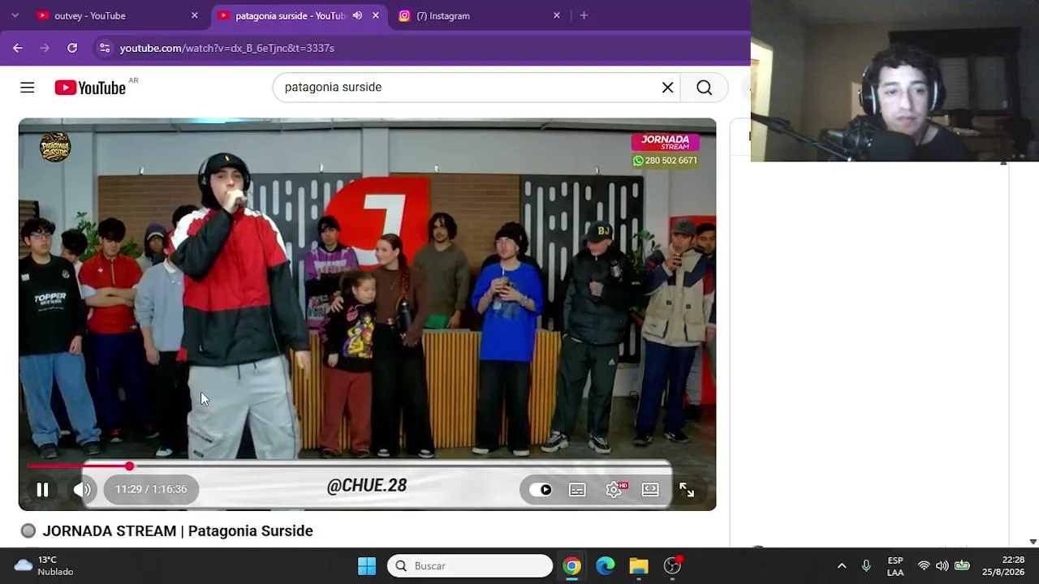The height and width of the screenshot is (584, 1039).
Task: Open the system volume tray icon
Action: tap(942, 566)
